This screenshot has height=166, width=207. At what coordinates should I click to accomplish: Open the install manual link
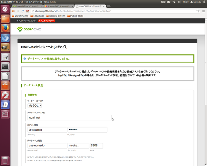[x=26, y=21]
